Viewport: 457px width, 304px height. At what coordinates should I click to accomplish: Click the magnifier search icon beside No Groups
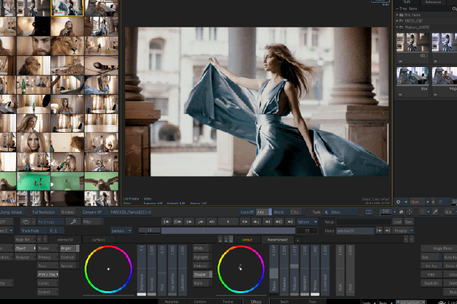point(74,222)
